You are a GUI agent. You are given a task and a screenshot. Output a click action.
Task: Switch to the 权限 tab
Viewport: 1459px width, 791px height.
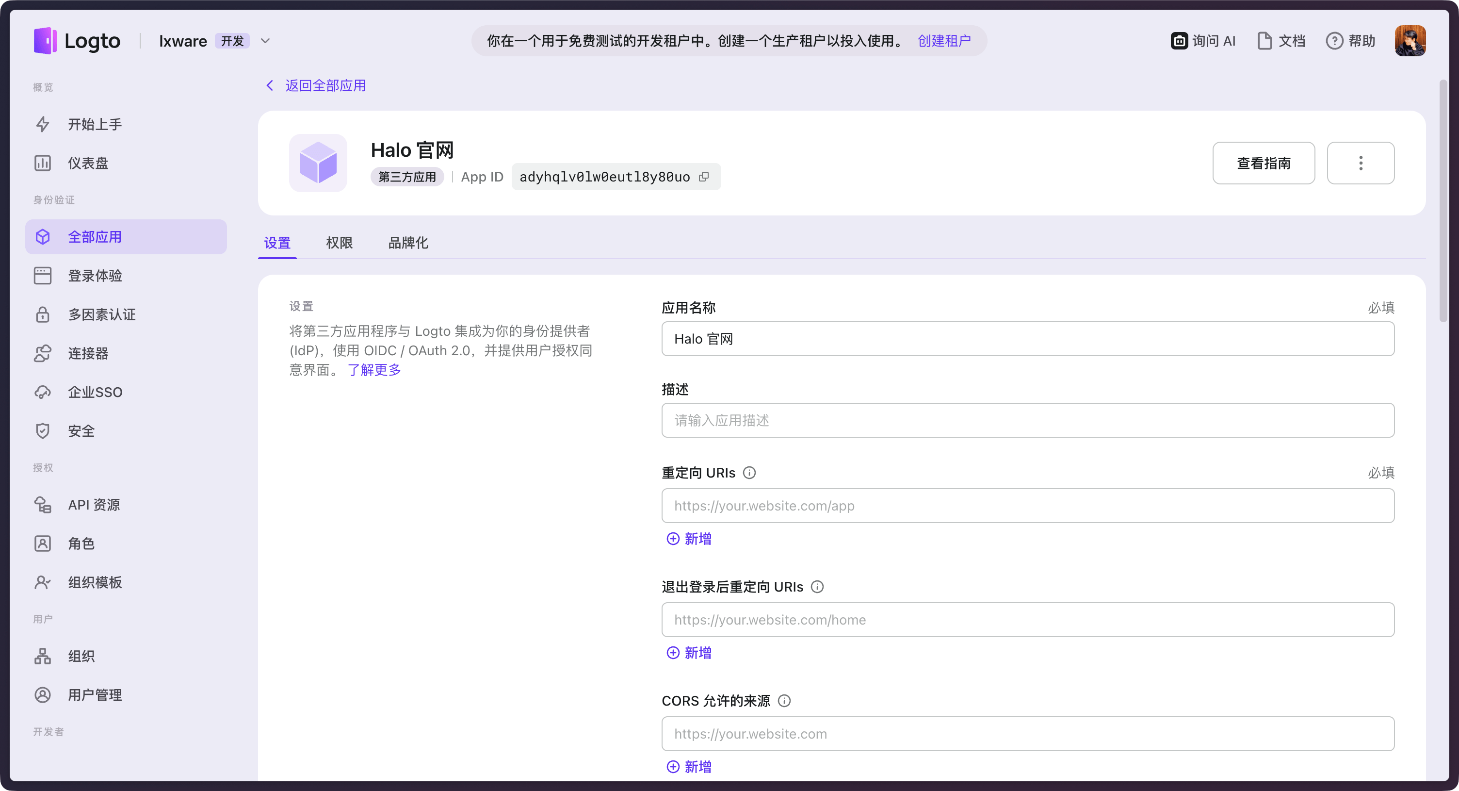pos(339,243)
